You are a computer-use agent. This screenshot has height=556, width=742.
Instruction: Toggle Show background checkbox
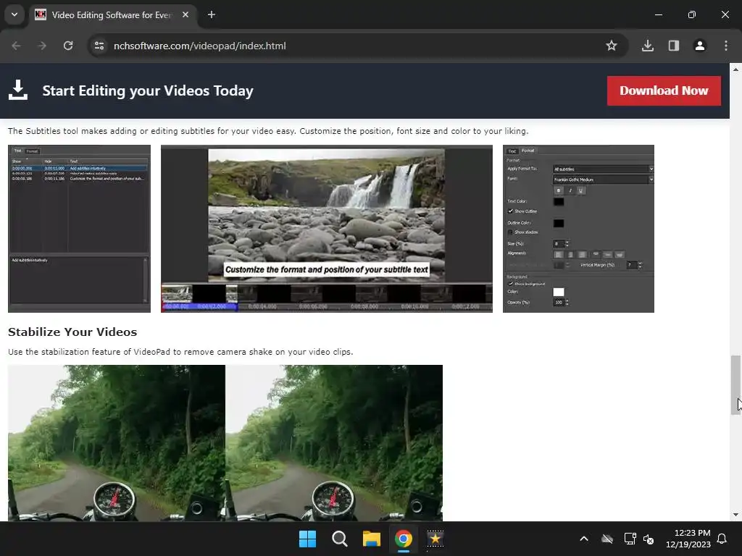coord(511,284)
